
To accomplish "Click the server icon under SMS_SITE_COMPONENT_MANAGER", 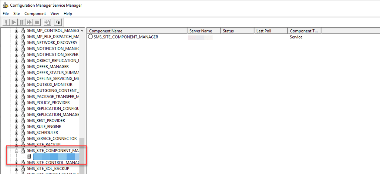I will pyautogui.click(x=29, y=157).
